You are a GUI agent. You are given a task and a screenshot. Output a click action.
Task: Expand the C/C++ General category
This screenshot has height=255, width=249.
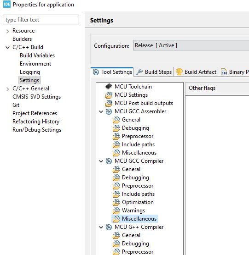click(7, 89)
